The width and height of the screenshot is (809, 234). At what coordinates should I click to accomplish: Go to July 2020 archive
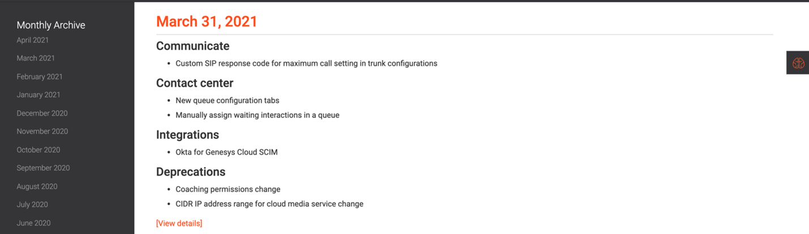tap(32, 205)
